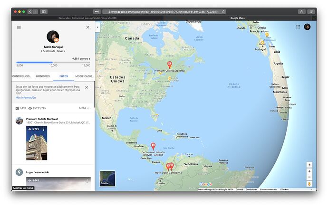Click the Google logo on the map

206,184
